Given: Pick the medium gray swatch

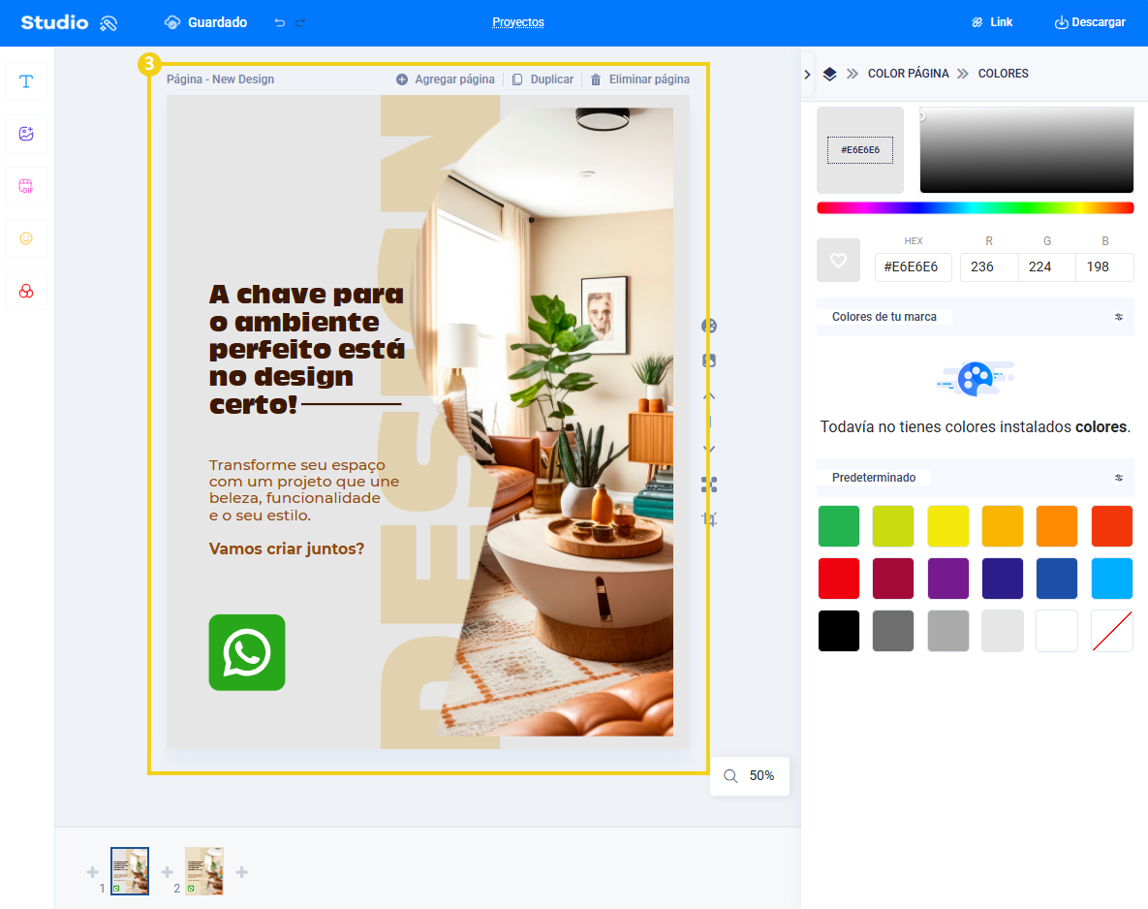Looking at the screenshot, I should click(948, 631).
